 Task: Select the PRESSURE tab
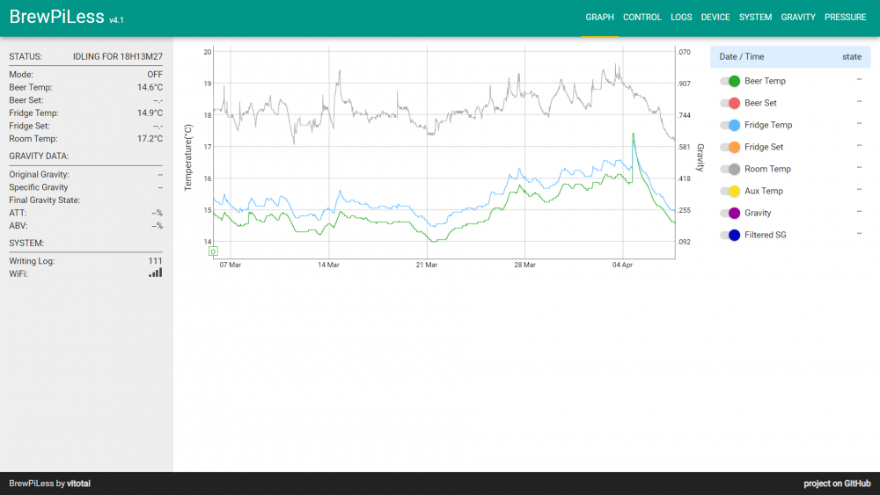point(845,18)
